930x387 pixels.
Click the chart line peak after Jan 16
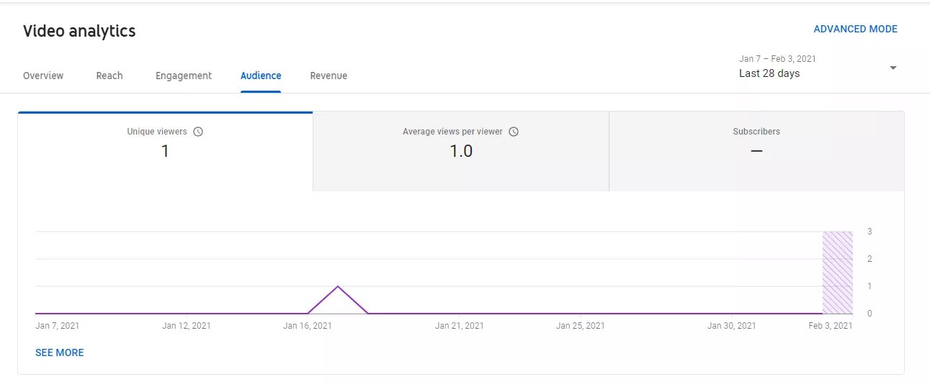pos(338,287)
